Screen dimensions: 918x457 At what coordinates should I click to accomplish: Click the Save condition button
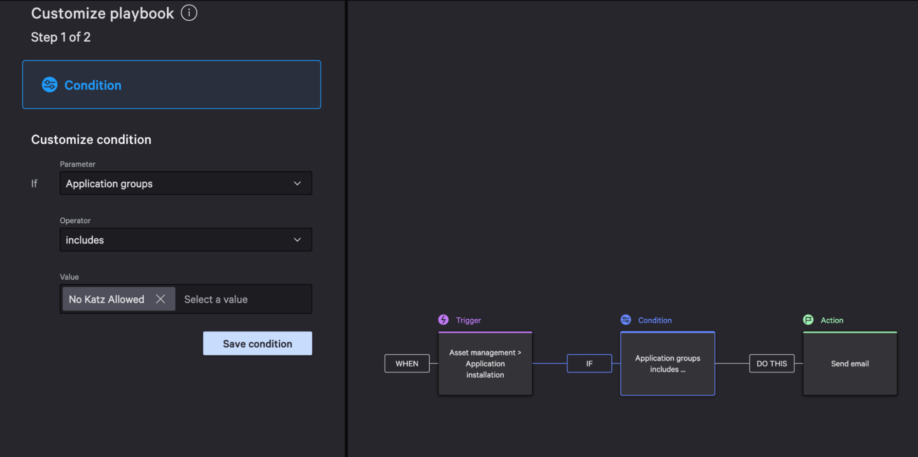pyautogui.click(x=257, y=344)
